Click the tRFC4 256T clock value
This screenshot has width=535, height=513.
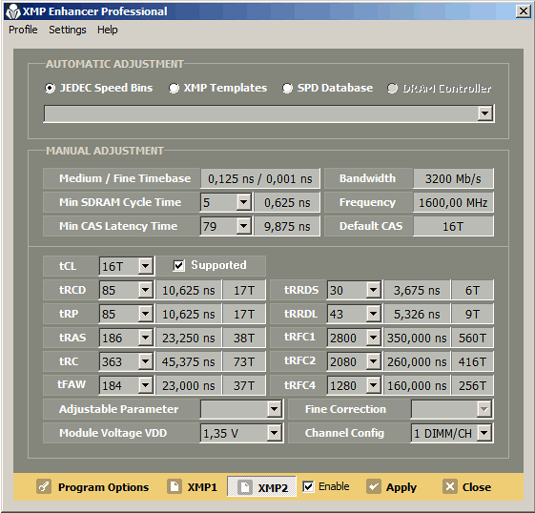[472, 385]
